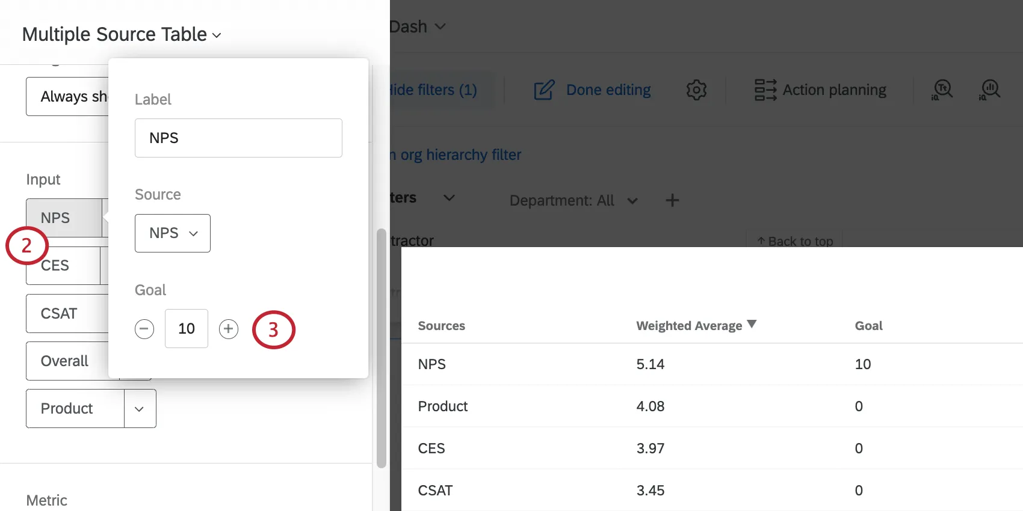Open the Source NPS dropdown
This screenshot has height=511, width=1023.
[x=173, y=233]
